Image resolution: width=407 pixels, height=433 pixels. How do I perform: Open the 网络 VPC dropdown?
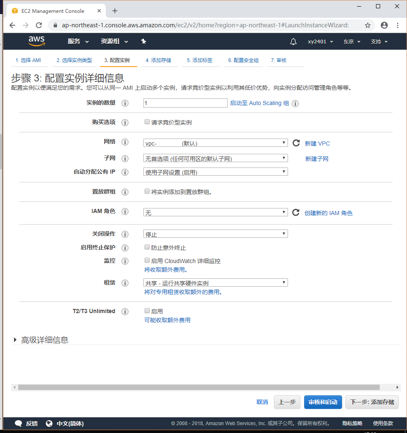(216, 143)
